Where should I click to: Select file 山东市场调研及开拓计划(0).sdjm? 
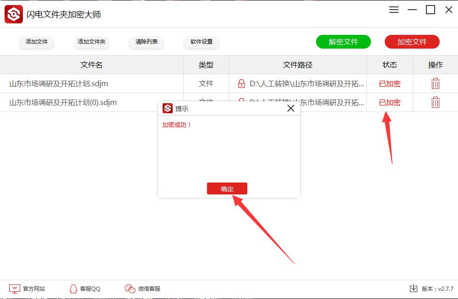coord(63,102)
